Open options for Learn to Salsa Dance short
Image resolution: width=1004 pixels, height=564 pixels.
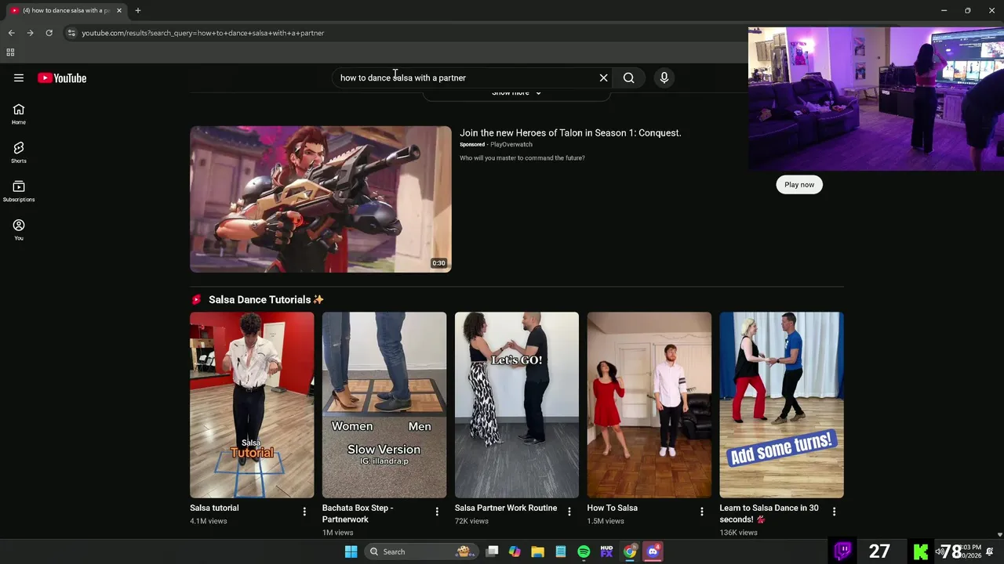(834, 512)
